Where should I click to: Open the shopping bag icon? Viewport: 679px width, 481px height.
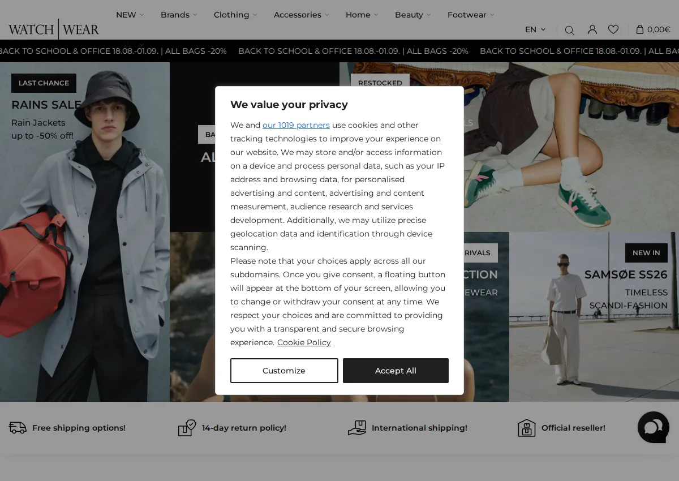640,29
